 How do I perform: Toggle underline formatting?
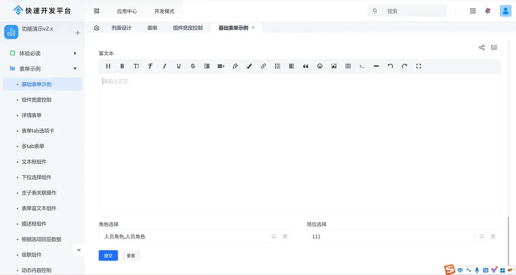tap(179, 66)
